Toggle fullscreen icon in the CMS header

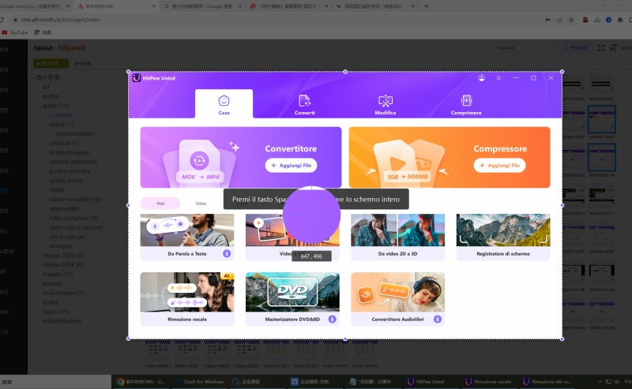(x=601, y=48)
